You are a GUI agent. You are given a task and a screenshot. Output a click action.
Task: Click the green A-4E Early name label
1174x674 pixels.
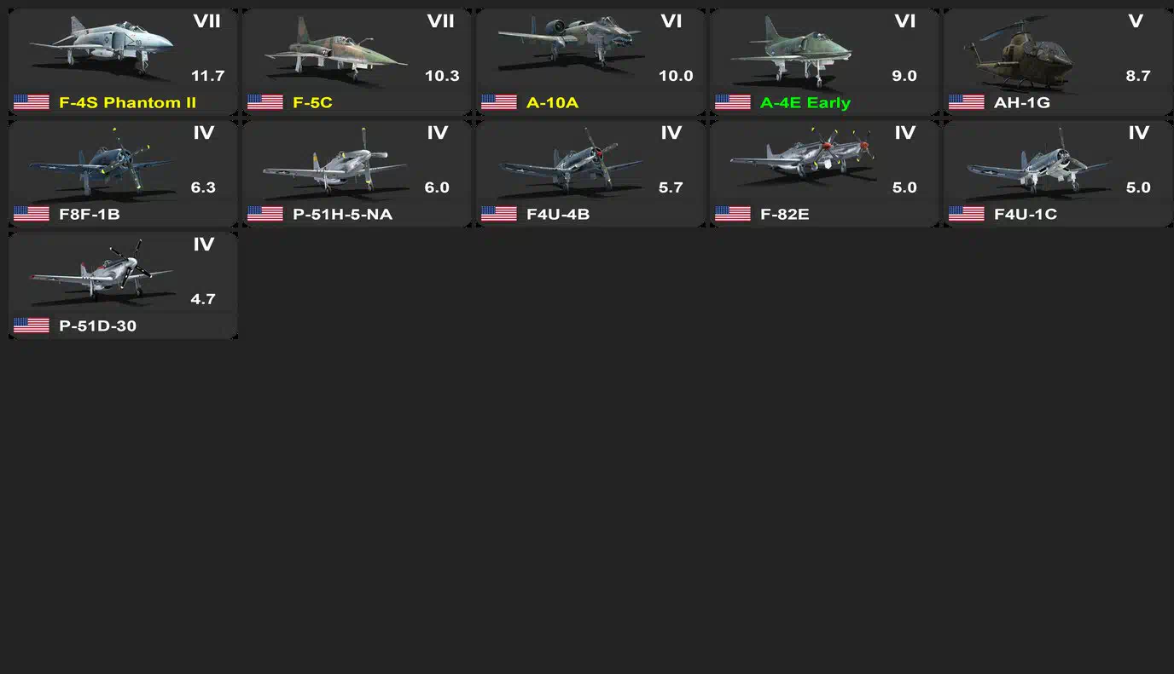click(805, 102)
